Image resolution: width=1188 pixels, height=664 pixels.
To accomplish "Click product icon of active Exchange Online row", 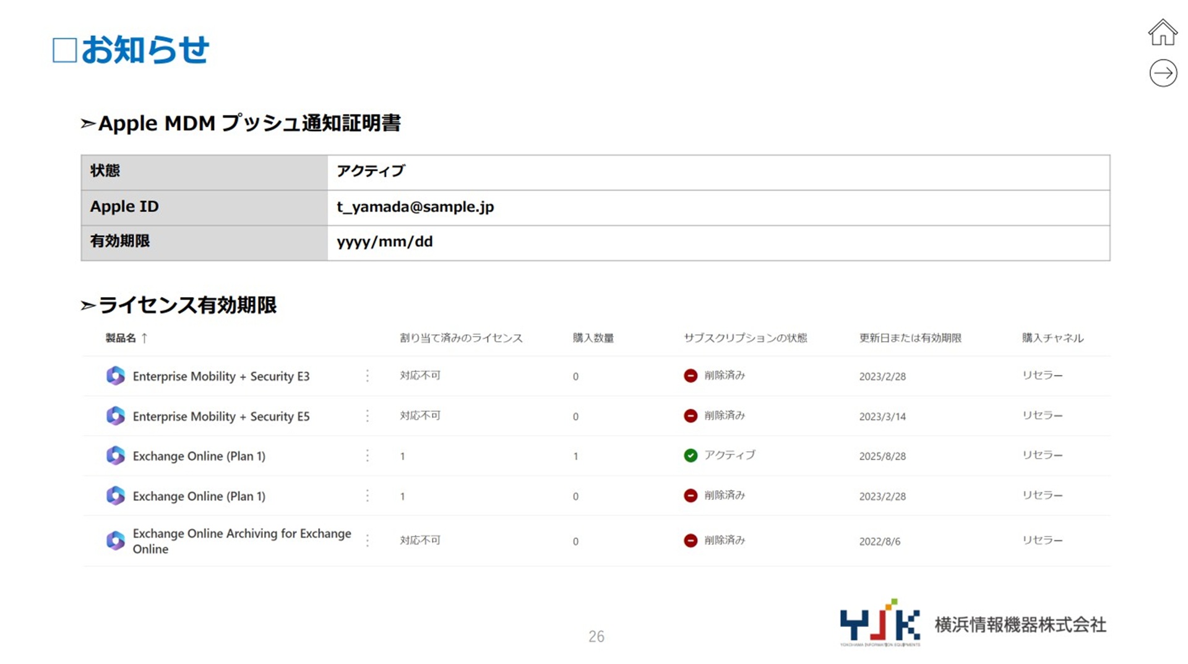I will [115, 455].
